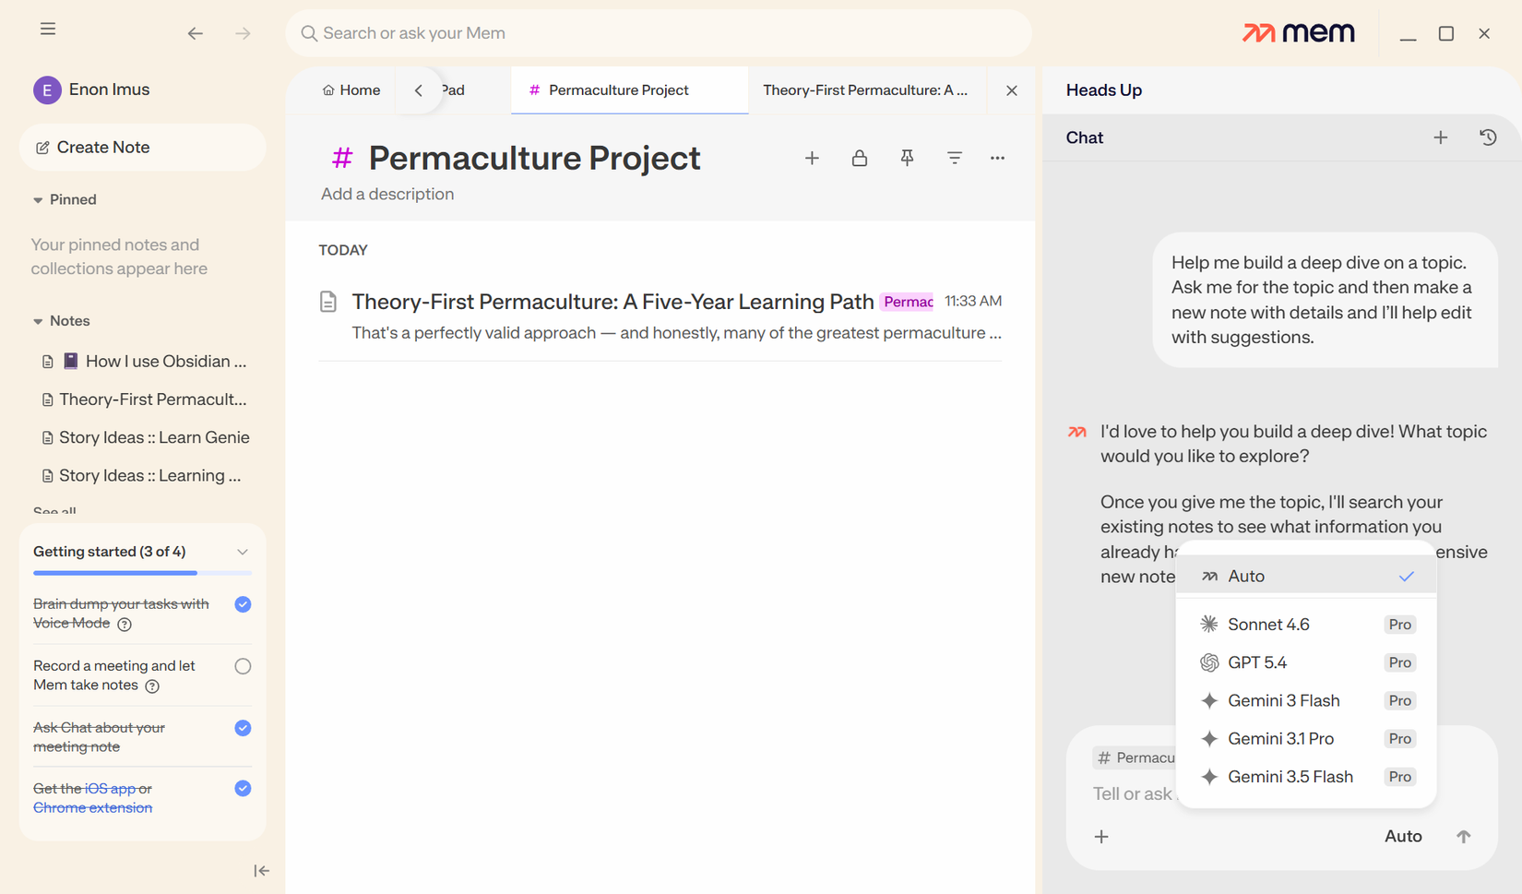Toggle the Brain dump tasks checkmark
Image resolution: width=1522 pixels, height=894 pixels.
[x=243, y=604]
